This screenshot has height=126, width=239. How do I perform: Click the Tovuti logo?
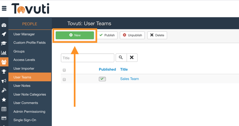click(30, 9)
